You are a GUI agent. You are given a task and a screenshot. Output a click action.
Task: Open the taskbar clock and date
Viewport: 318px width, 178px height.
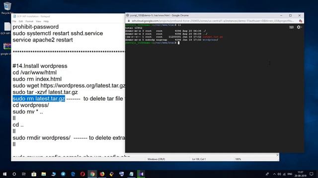pyautogui.click(x=300, y=174)
